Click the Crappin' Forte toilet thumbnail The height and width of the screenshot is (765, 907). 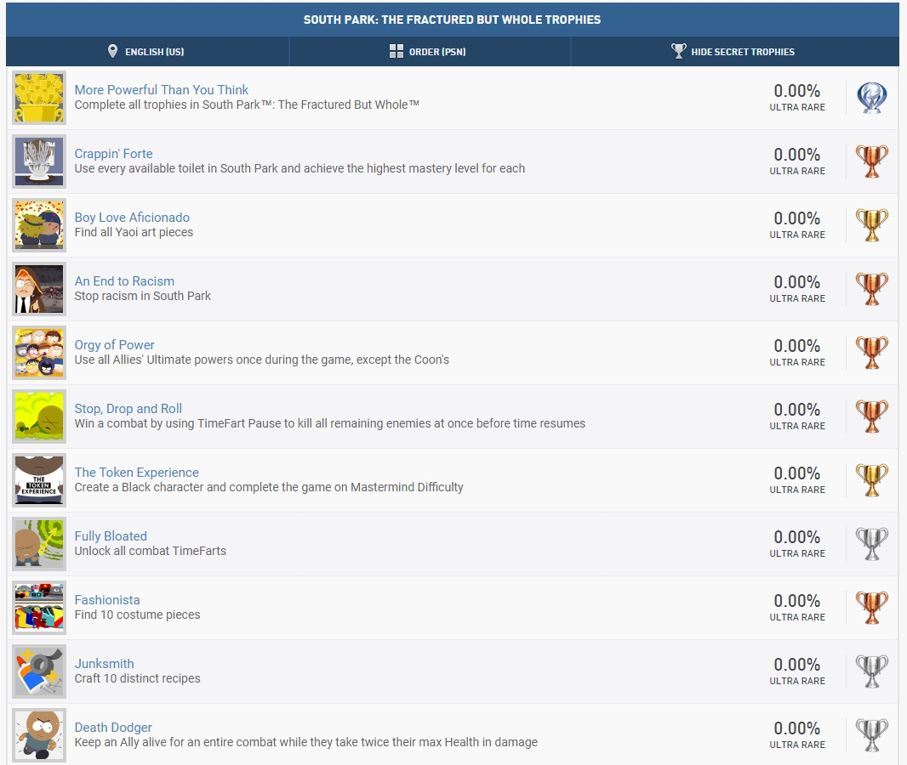pos(39,161)
